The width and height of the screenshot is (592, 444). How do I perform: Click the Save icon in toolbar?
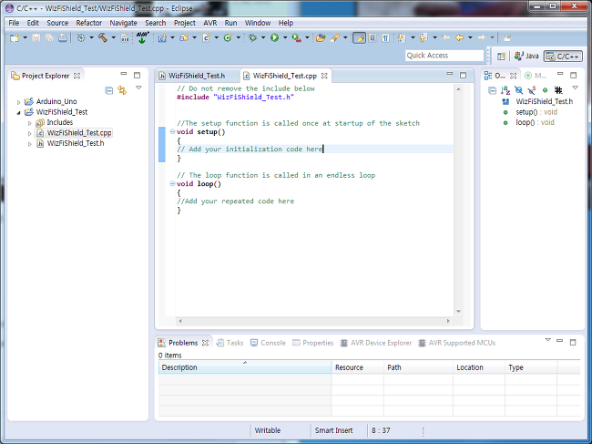[x=36, y=37]
